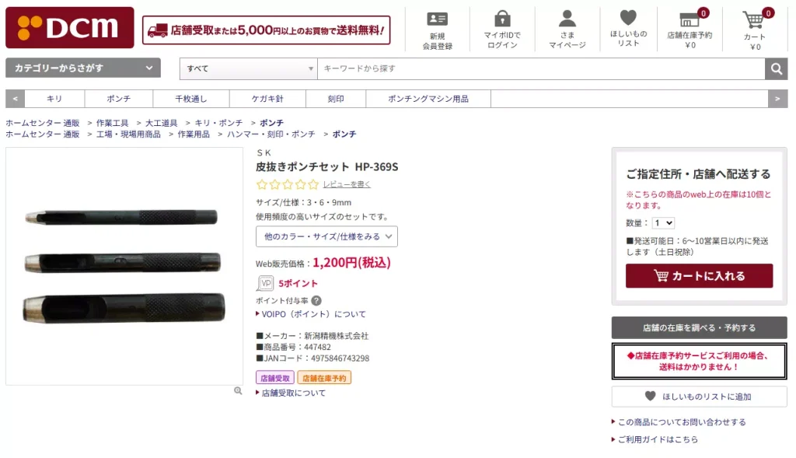Expand the カテゴリーからさがす category menu
The image size is (796, 458).
[80, 68]
